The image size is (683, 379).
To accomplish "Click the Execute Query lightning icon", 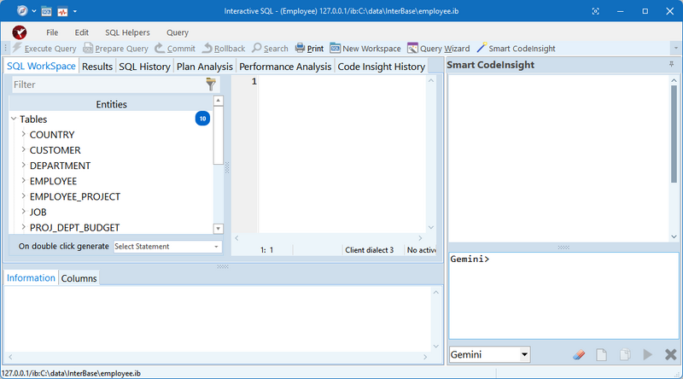I will [x=17, y=48].
